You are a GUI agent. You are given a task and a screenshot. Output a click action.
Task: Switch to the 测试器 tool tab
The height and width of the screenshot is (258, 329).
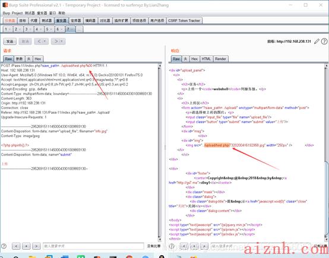coord(46,21)
